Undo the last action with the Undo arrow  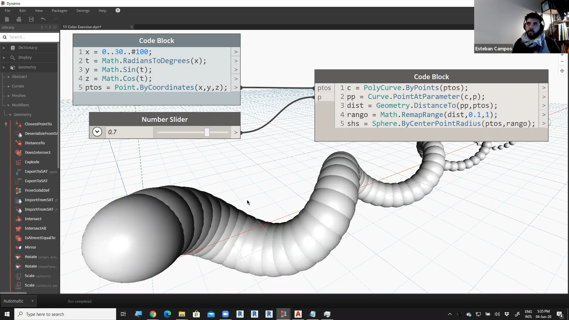pos(43,19)
